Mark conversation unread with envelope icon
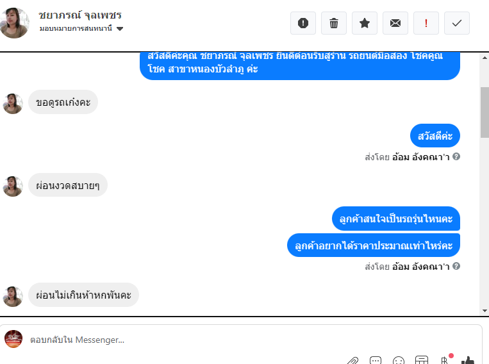The height and width of the screenshot is (364, 489). (395, 23)
